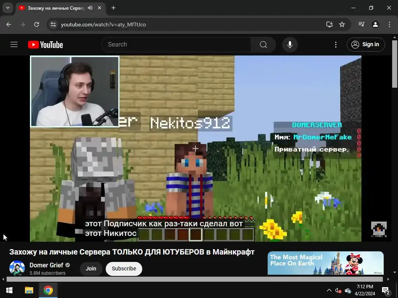Viewport: 398px width, 298px height.
Task: View site information icon in address bar
Action: 53,24
